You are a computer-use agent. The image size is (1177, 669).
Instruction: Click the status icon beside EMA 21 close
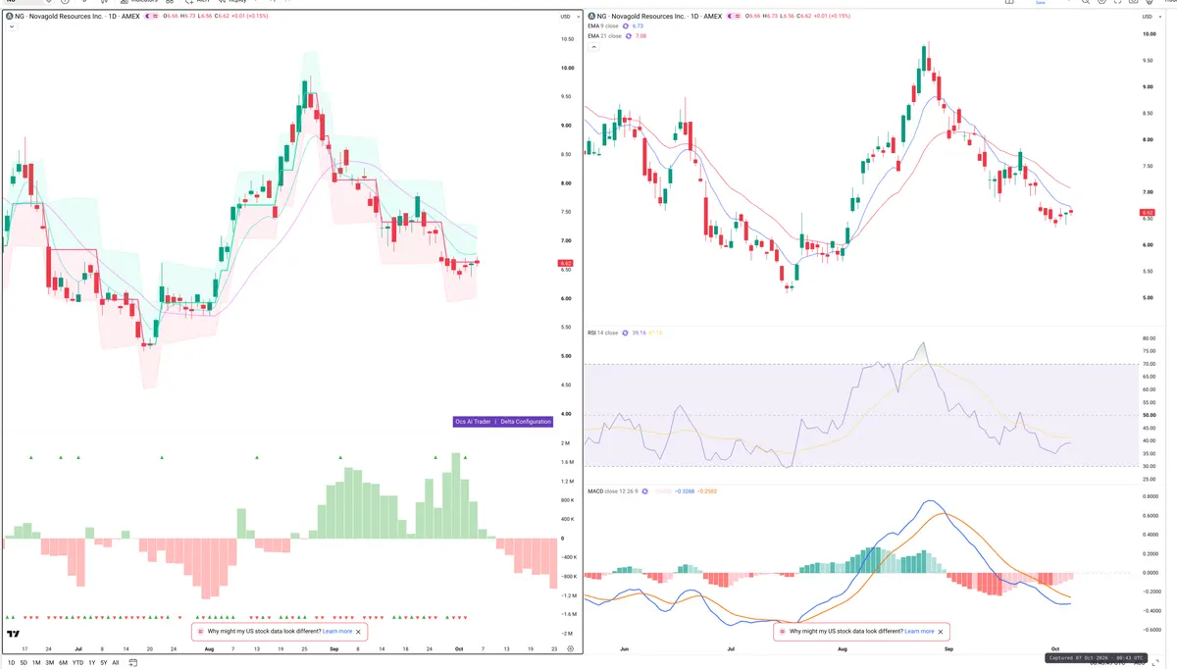[629, 36]
